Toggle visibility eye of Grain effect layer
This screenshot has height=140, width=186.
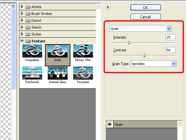tap(110, 124)
